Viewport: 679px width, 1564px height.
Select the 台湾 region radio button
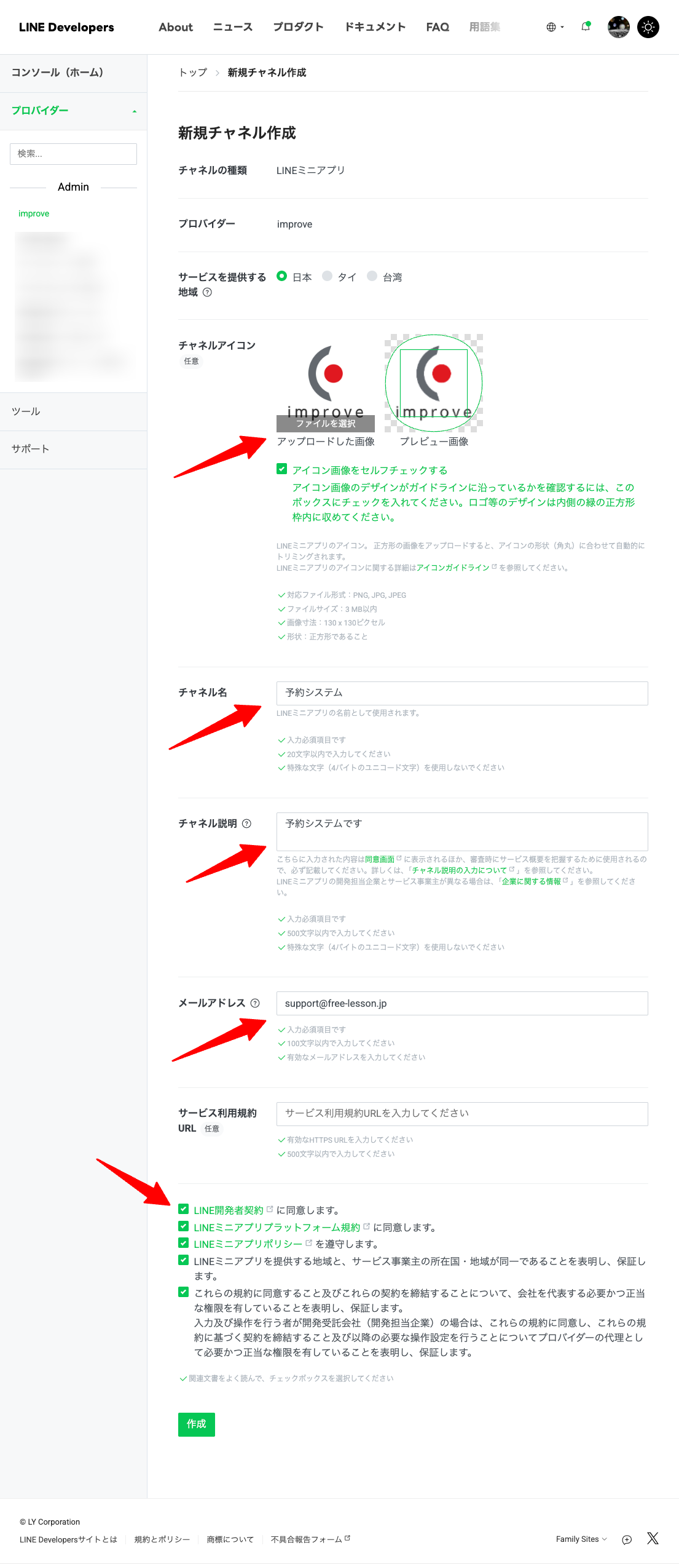(x=372, y=276)
